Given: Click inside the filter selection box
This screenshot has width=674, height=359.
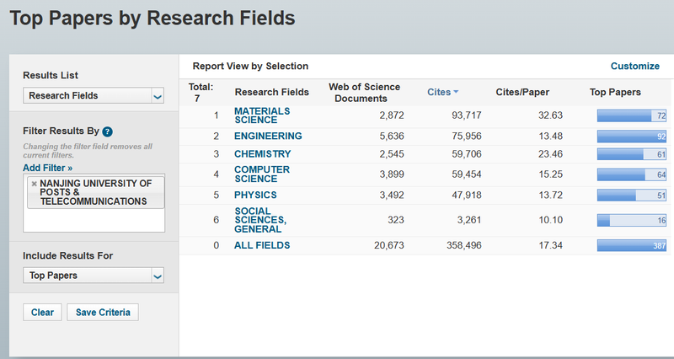Looking at the screenshot, I should point(93,218).
